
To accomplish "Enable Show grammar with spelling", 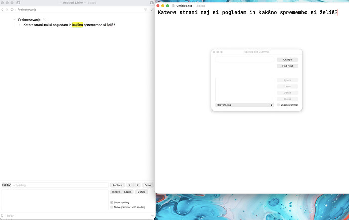I will (112, 207).
